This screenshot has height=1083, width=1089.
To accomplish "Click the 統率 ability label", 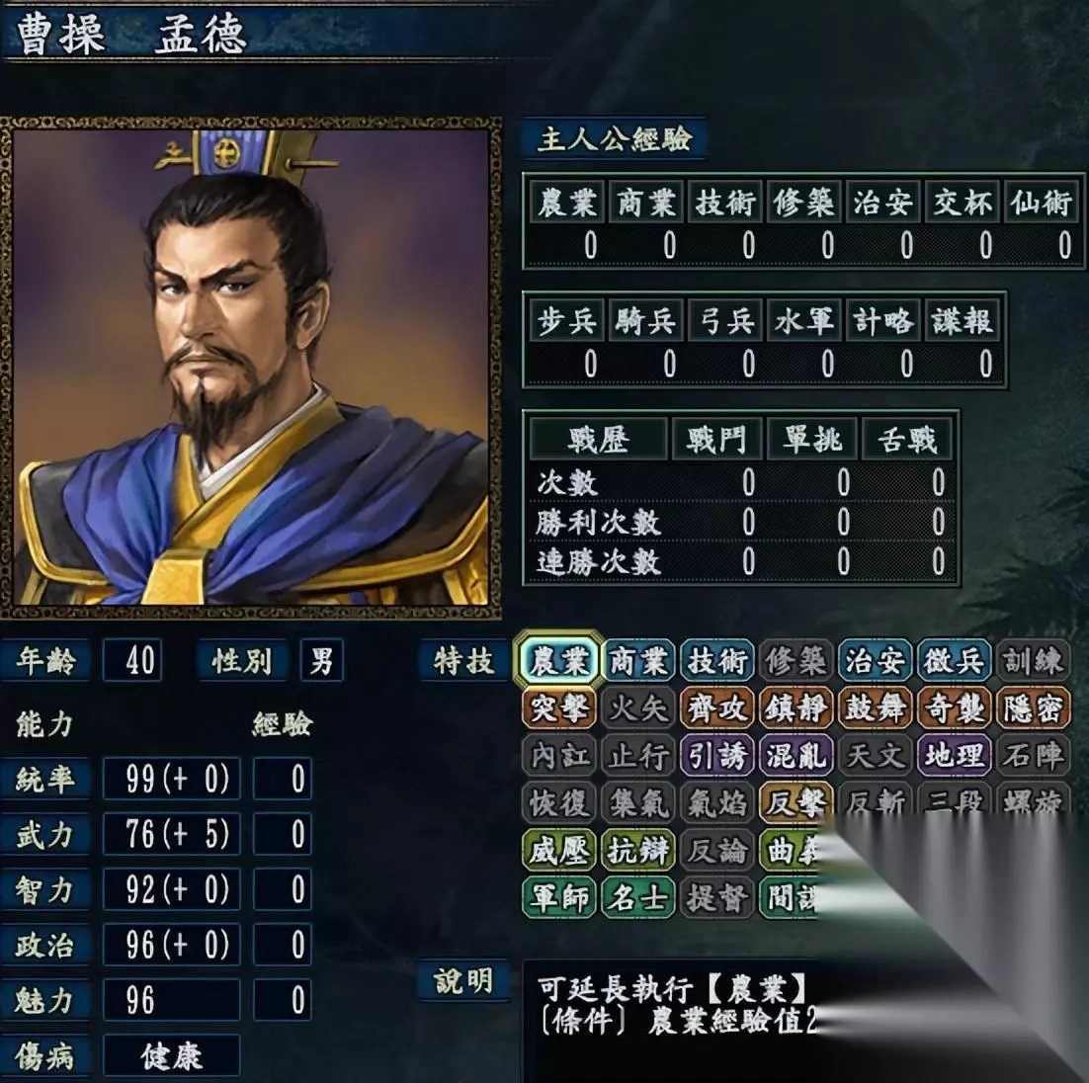I will tap(45, 778).
